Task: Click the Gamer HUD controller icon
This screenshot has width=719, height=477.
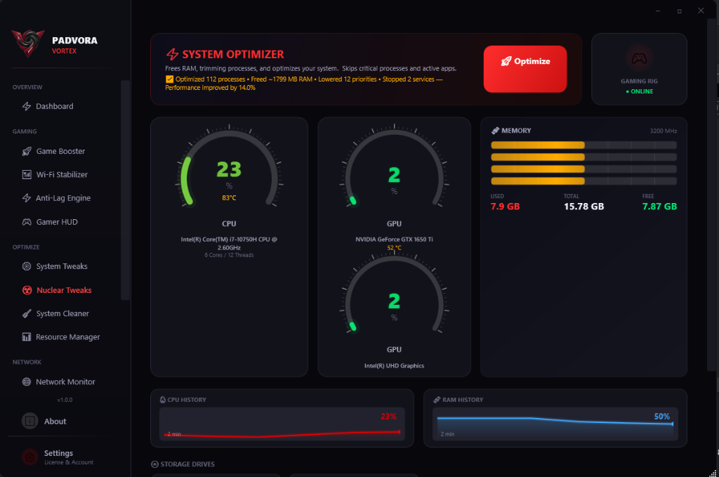Action: click(27, 222)
